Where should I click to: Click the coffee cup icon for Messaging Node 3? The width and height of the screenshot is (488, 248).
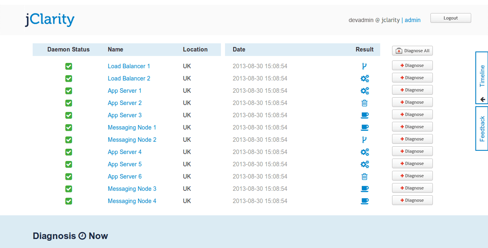click(x=365, y=189)
